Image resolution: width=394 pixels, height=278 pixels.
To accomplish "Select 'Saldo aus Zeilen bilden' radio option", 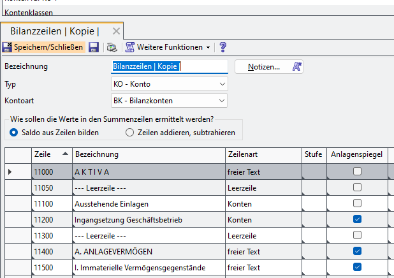I will pos(13,133).
